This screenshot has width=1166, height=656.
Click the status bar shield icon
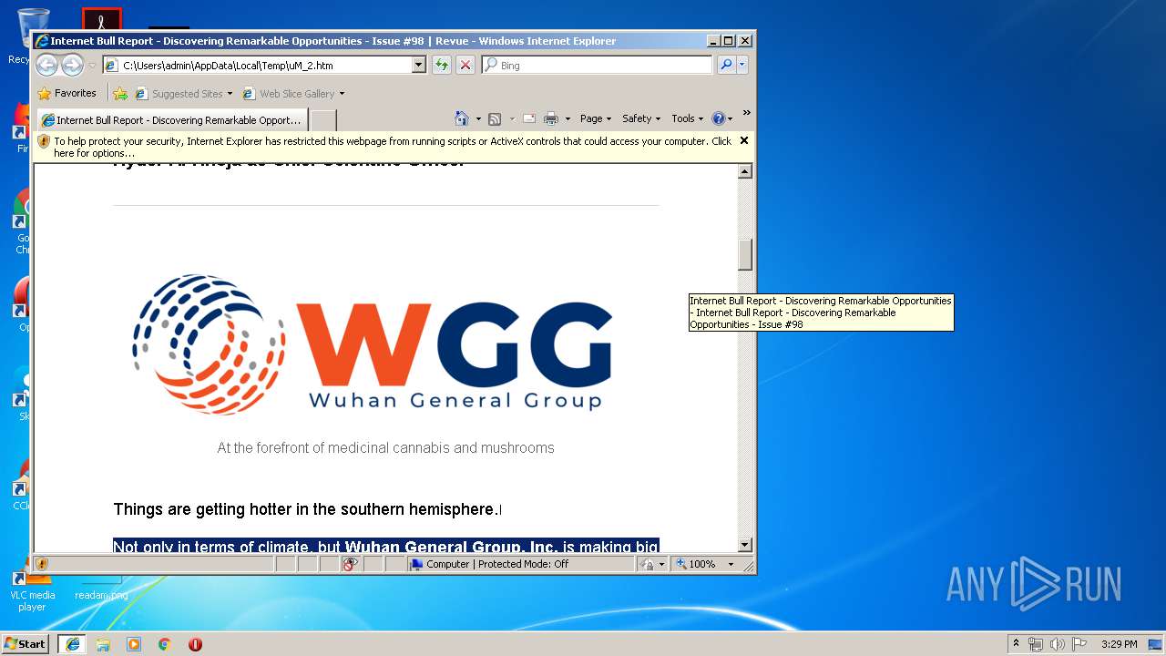(41, 564)
